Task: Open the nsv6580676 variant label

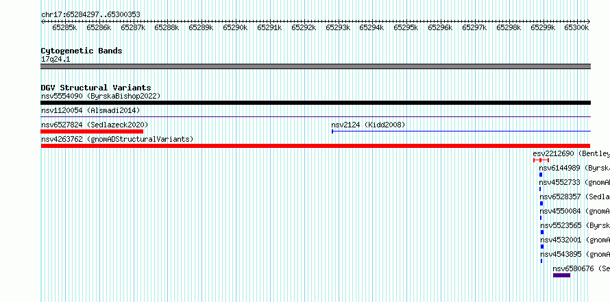Action: [x=581, y=268]
